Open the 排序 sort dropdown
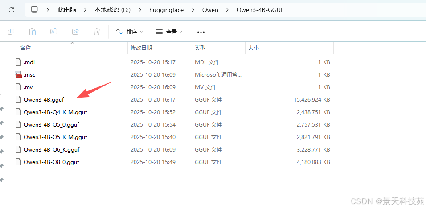This screenshot has height=209, width=426. coord(129,32)
